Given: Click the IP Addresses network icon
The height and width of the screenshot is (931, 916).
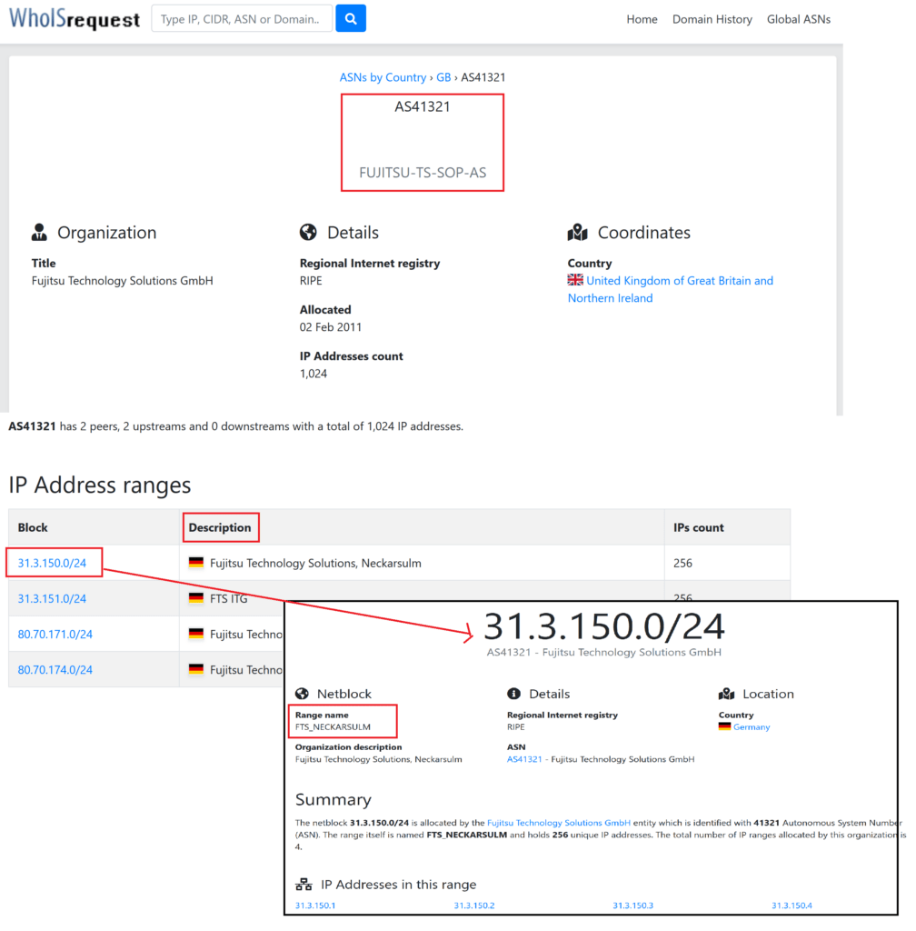Looking at the screenshot, I should 304,885.
